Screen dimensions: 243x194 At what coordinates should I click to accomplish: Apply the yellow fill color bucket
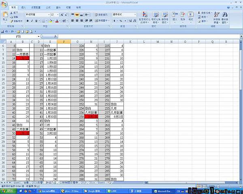click(x=50, y=21)
